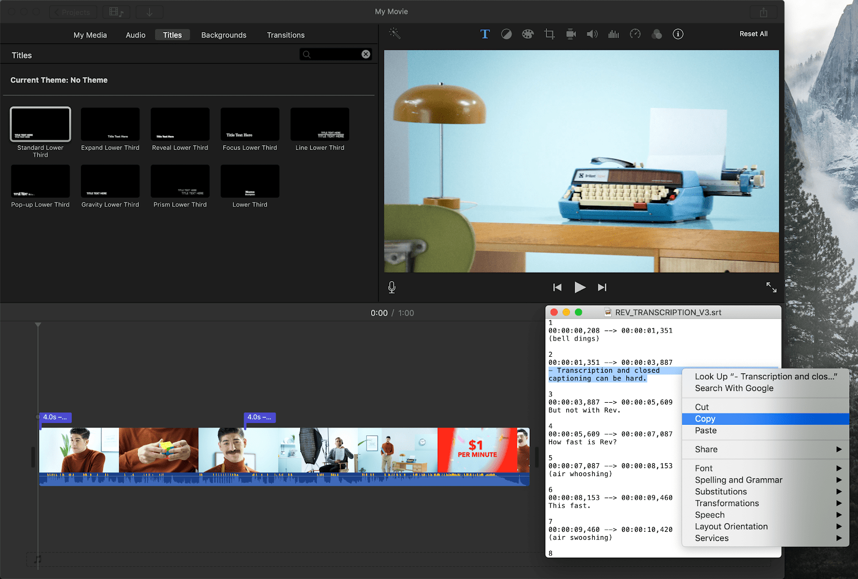
Task: Choose Copy from the context menu
Action: [766, 419]
